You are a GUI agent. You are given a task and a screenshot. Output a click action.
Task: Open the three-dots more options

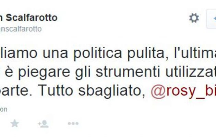73,123
